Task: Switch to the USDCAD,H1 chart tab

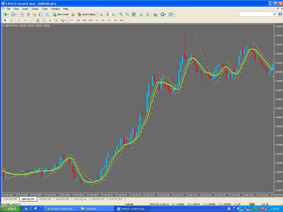Action: click(80, 199)
